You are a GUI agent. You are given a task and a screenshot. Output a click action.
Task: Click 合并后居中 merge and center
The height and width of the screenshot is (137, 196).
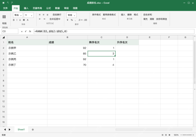click(x=55, y=19)
